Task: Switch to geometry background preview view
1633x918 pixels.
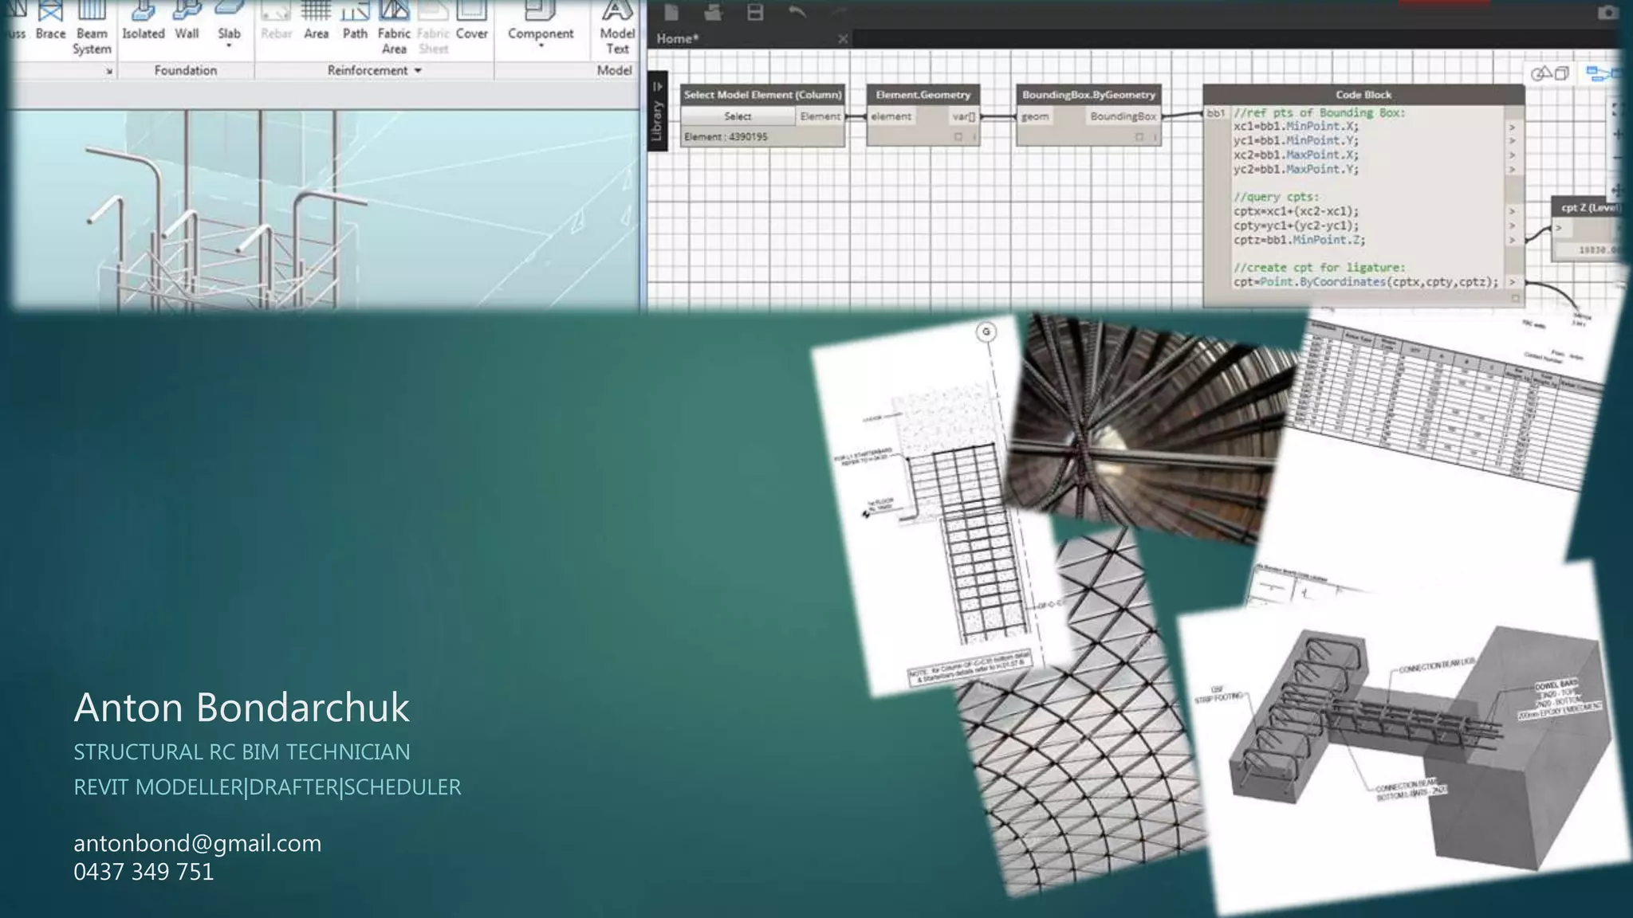Action: [x=1550, y=74]
